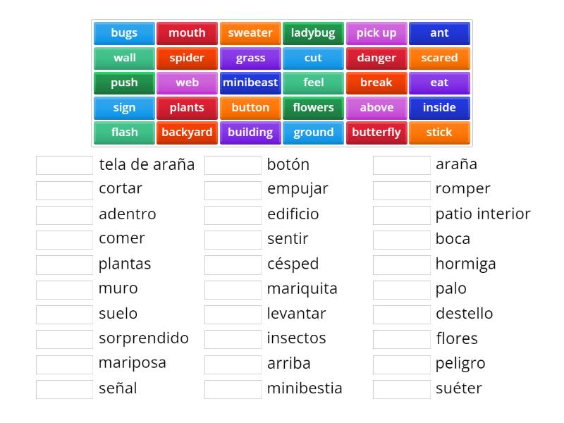Click the 'ant' word tile
This screenshot has height=423, width=564.
point(439,32)
